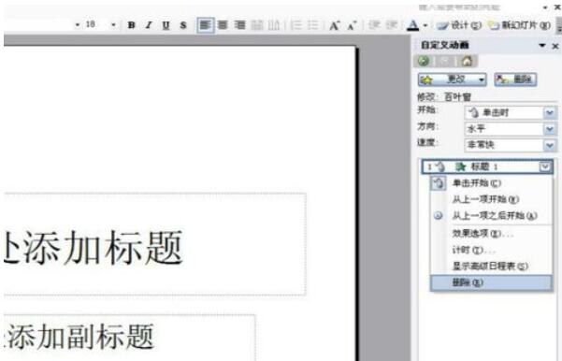Viewport: 562px width, 361px height.
Task: Open the Start (开始) dropdown
Action: (511, 113)
